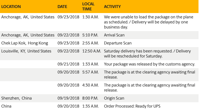Click Chek Lap Kok, Hong Kong location

tap(25, 43)
